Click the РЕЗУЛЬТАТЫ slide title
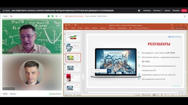 pyautogui.click(x=159, y=44)
